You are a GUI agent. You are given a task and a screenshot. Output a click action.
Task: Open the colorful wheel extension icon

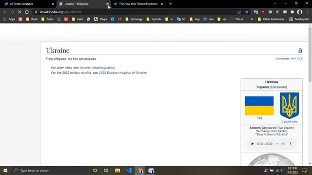[x=277, y=12]
